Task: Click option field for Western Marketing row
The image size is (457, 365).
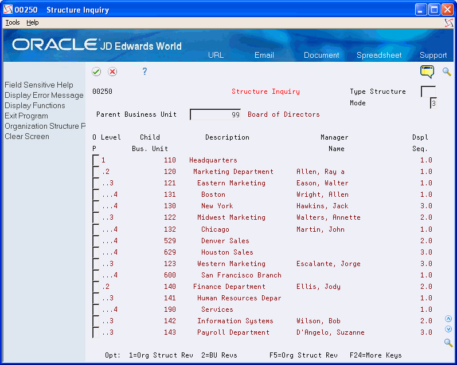Action: tap(96, 264)
